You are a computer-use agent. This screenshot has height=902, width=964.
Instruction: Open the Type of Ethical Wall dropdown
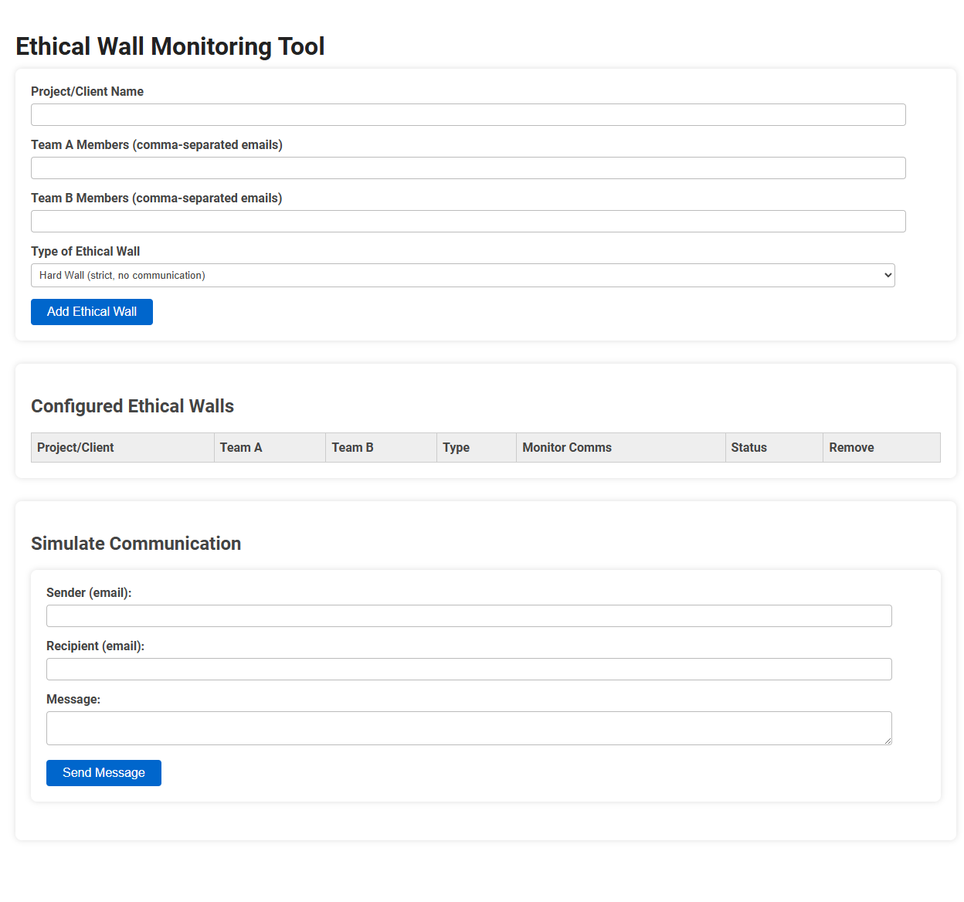[463, 275]
